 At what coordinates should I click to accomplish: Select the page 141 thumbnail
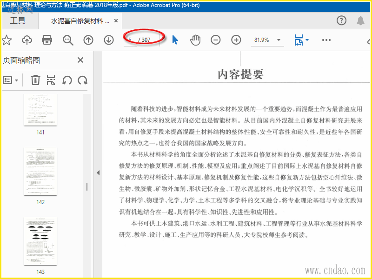click(40, 110)
